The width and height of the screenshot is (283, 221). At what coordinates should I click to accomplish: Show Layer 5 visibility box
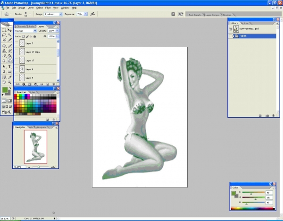pos(17,78)
